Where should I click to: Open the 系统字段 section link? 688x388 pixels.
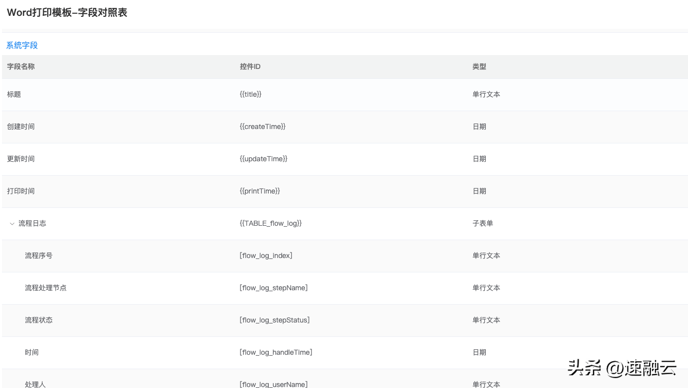[x=22, y=45]
